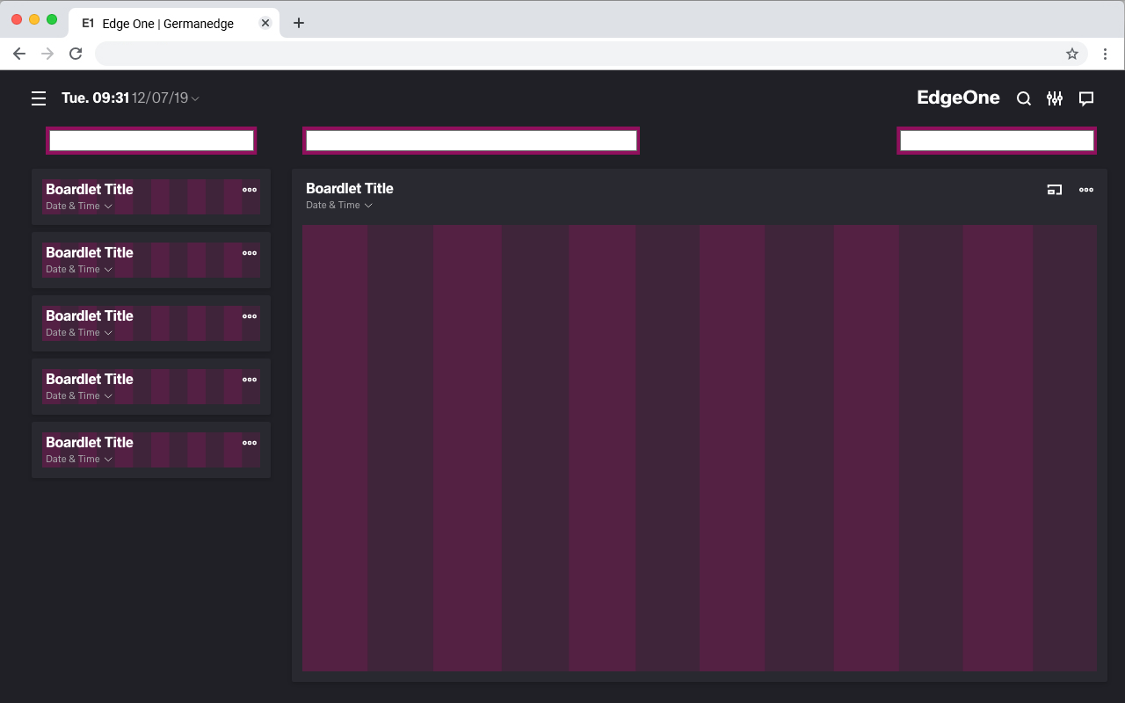The image size is (1125, 703).
Task: Open the chat messages icon
Action: pos(1086,98)
